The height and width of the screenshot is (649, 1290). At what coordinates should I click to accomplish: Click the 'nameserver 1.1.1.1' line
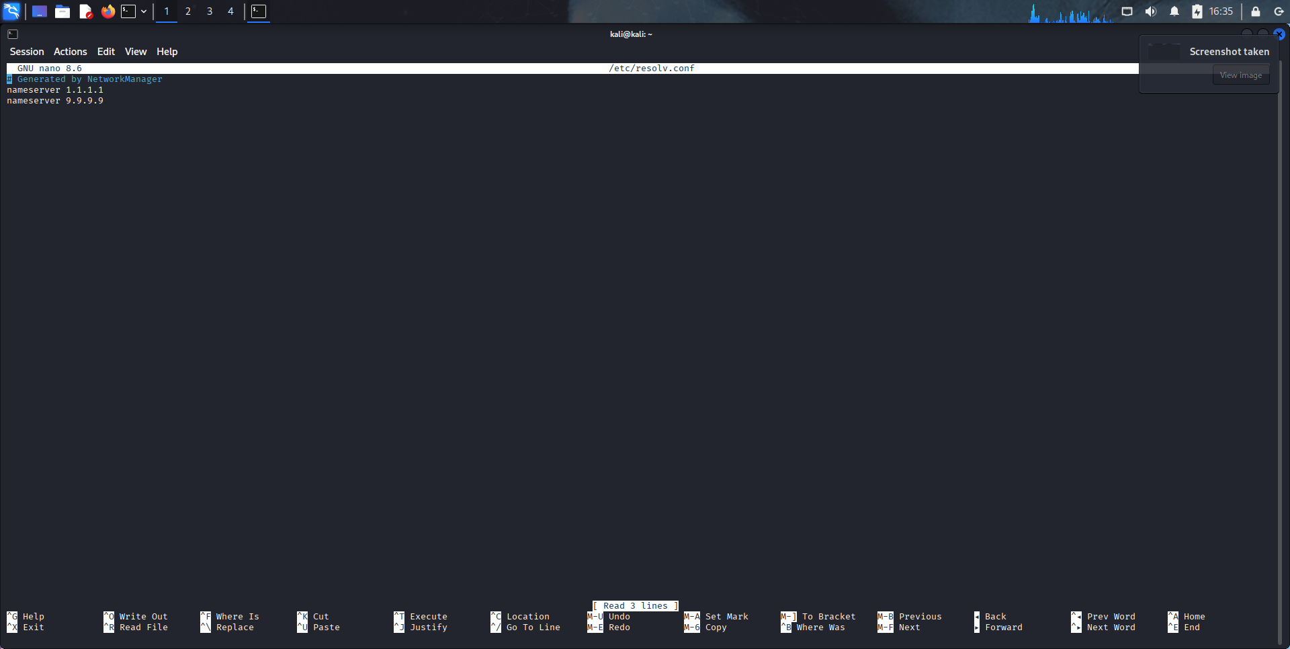(55, 90)
